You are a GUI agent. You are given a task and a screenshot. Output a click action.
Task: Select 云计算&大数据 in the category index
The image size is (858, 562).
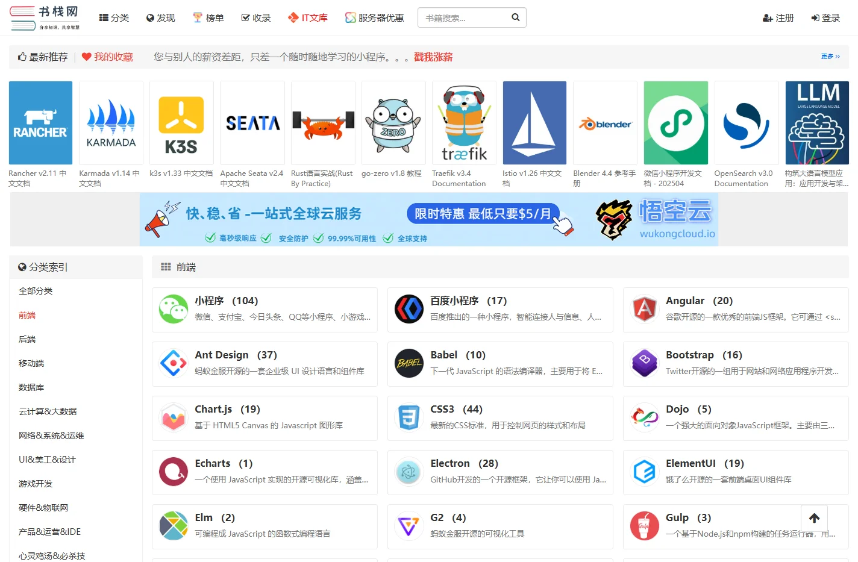pos(48,411)
